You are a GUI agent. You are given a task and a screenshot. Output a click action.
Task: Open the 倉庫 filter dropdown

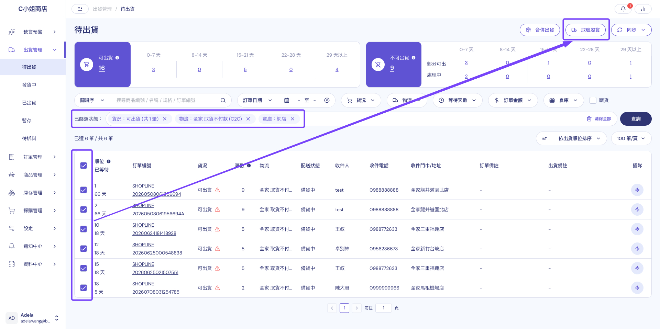coord(564,100)
